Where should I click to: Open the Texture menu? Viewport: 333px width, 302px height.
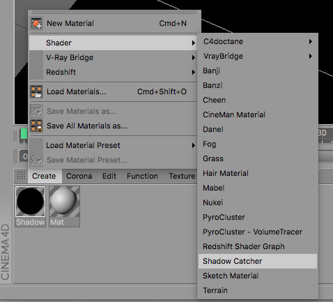point(182,176)
